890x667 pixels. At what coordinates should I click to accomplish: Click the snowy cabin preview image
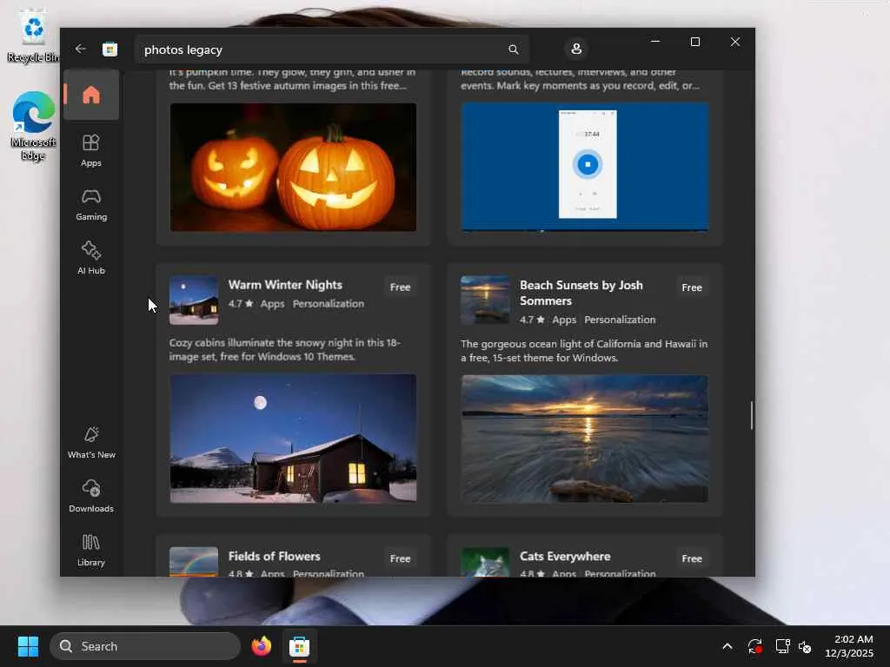coord(293,439)
